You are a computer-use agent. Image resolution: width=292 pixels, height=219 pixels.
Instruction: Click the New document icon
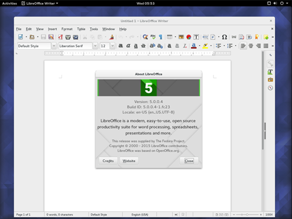pyautogui.click(x=21, y=37)
